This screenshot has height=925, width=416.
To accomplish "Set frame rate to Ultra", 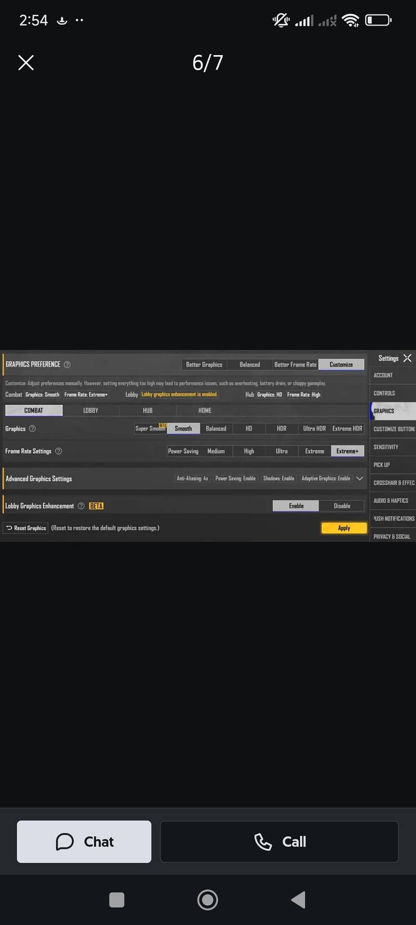I will [x=281, y=451].
